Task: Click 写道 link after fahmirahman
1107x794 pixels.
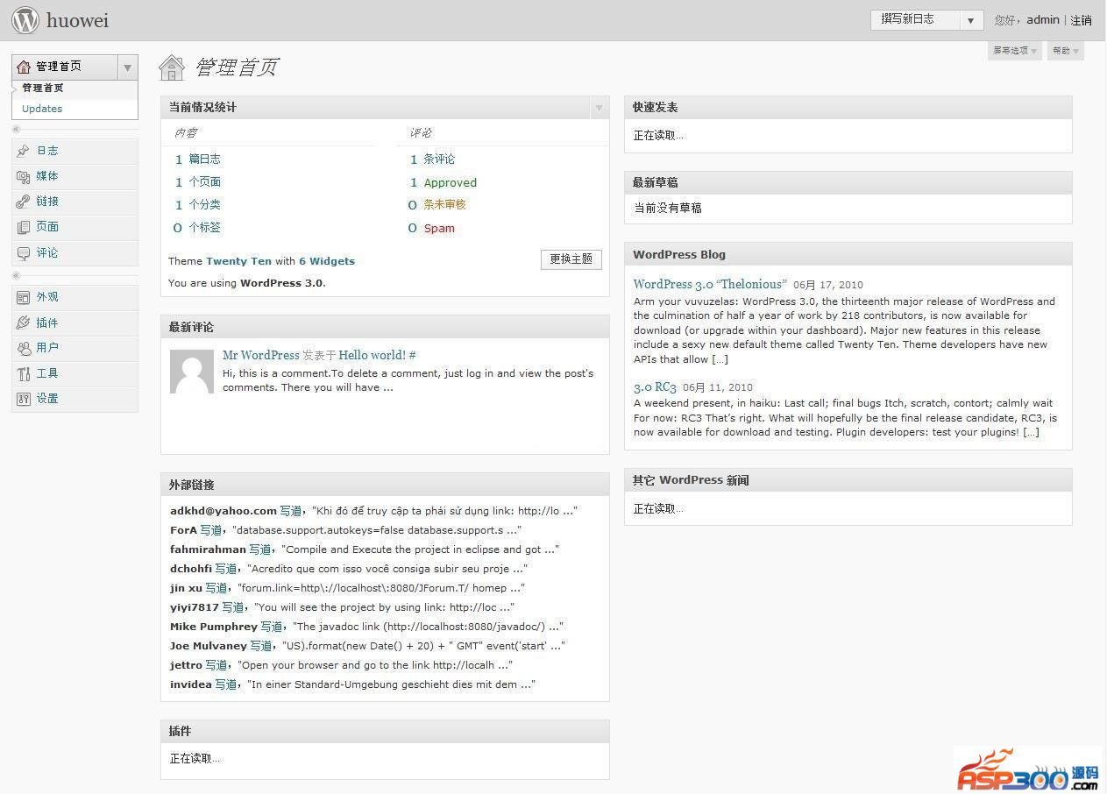Action: pos(260,549)
